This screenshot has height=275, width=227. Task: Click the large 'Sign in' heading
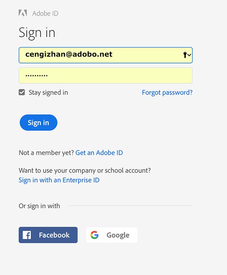37,33
